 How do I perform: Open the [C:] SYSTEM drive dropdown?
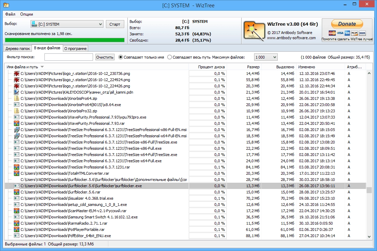[67, 24]
